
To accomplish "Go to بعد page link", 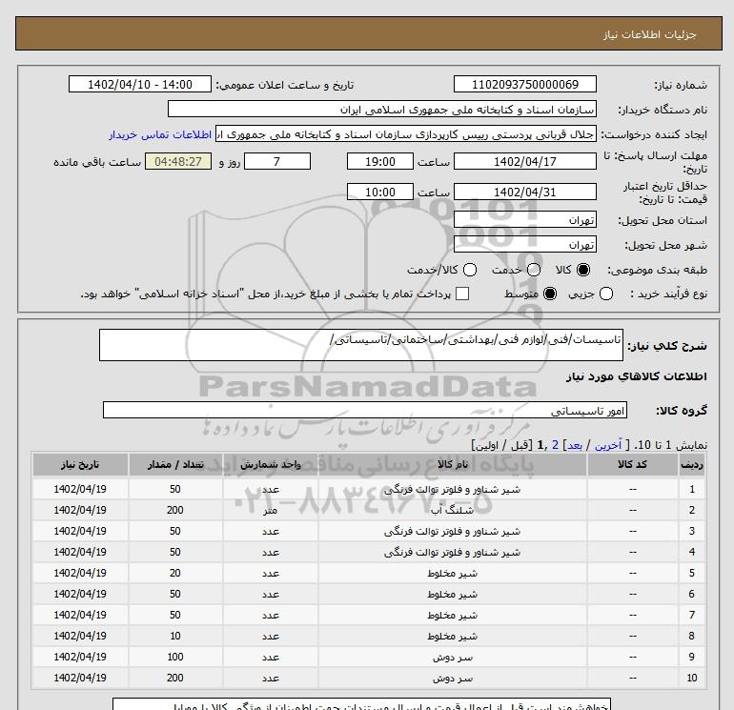I will tap(575, 445).
